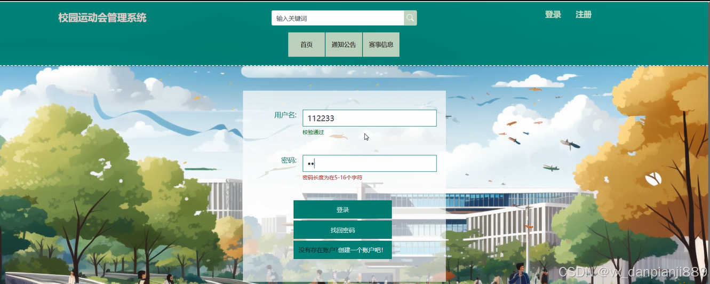Focus the 用户名 input field
710x284 pixels.
(x=370, y=118)
